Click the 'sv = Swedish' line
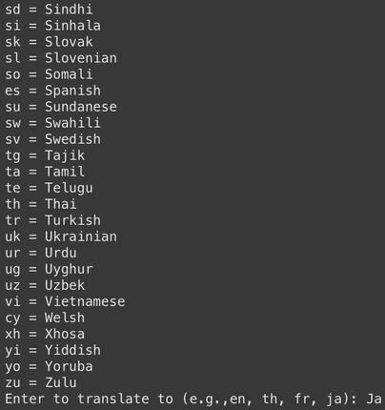Screen dimensions: 385x410 pos(52,139)
